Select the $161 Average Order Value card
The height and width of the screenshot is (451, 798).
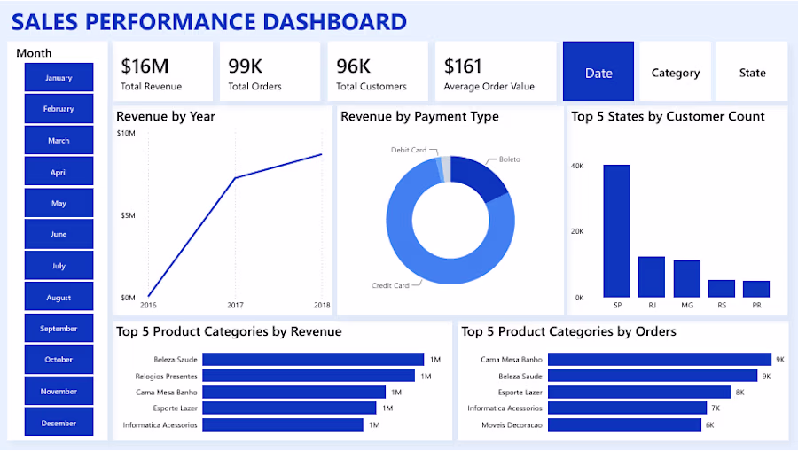[496, 72]
